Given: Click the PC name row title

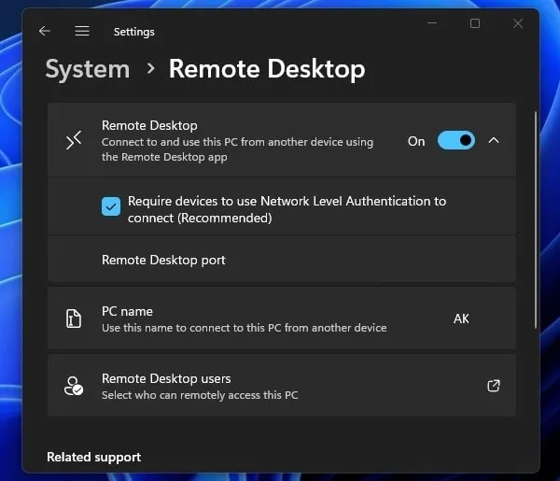Looking at the screenshot, I should 127,311.
